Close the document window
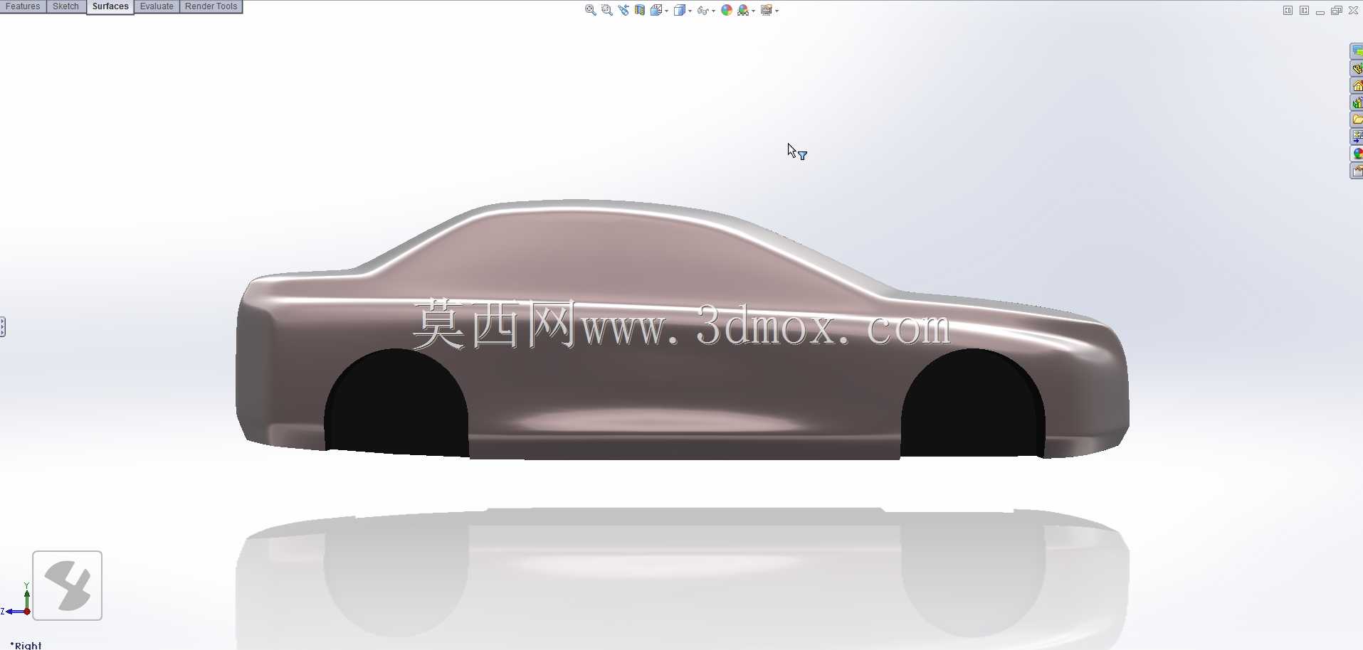This screenshot has width=1363, height=650. coord(1353,11)
